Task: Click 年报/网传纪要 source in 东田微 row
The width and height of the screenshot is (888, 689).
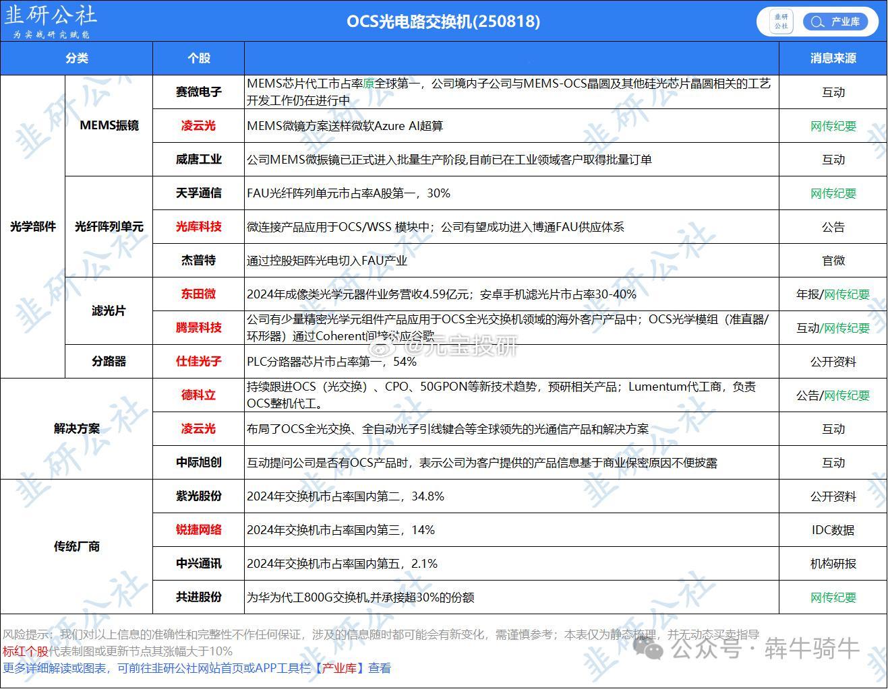Action: (x=833, y=294)
